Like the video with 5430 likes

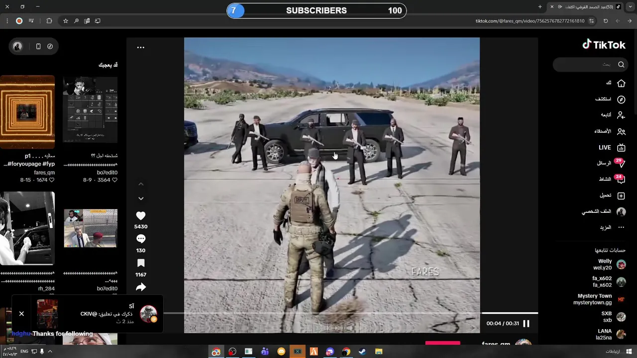141,216
